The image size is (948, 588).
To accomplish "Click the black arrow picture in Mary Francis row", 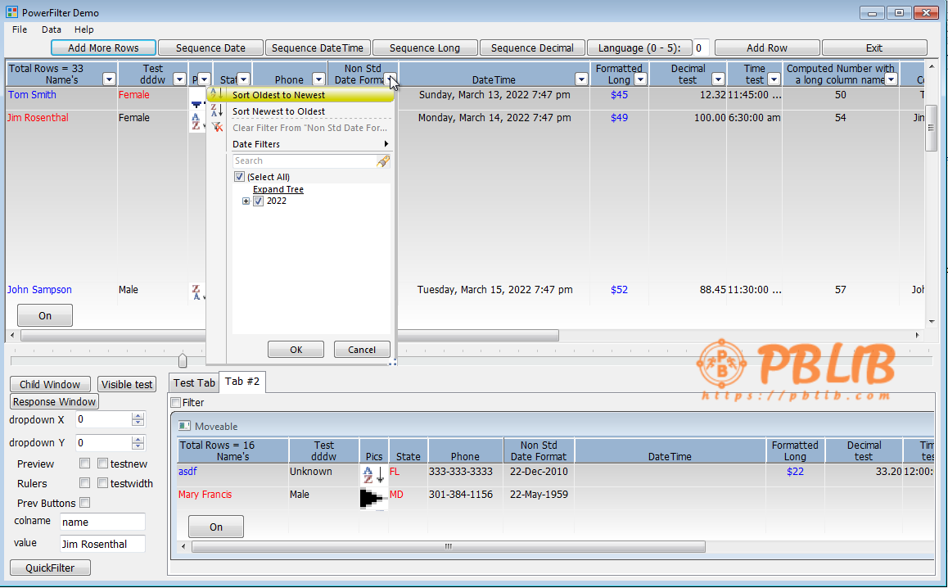I will pyautogui.click(x=373, y=498).
